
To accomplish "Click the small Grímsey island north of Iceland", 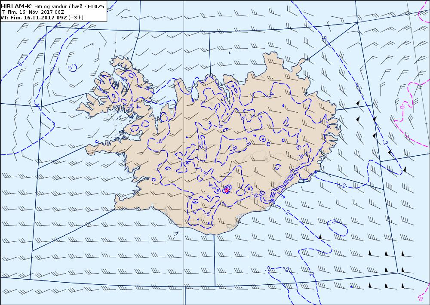I will [230, 52].
